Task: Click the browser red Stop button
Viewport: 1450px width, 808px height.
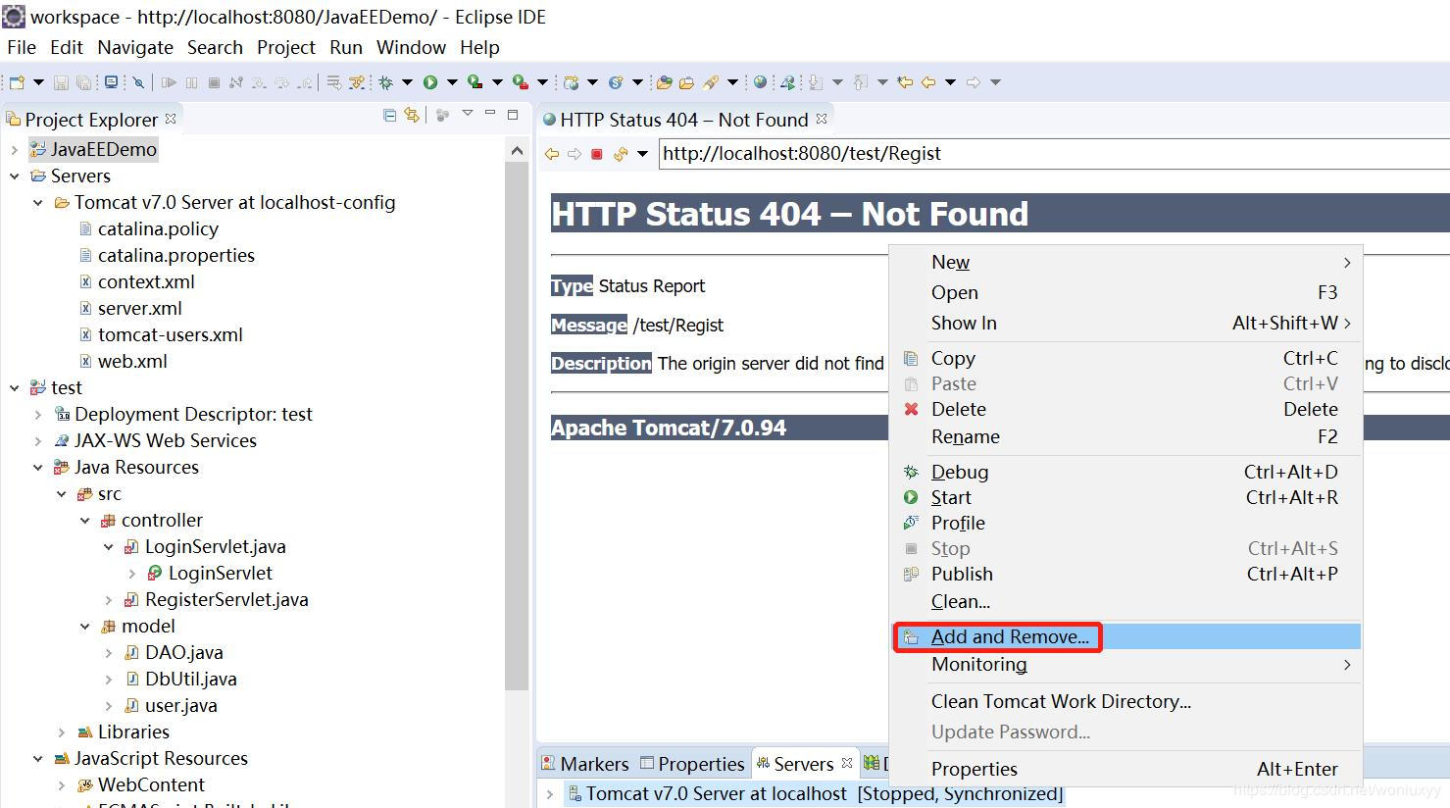Action: coord(596,154)
